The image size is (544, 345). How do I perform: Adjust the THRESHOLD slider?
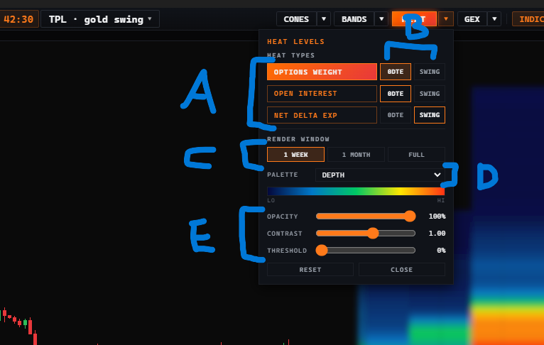(366, 251)
